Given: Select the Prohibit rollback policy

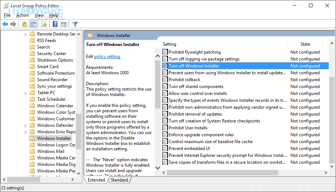Looking at the screenshot, I should (x=184, y=80).
